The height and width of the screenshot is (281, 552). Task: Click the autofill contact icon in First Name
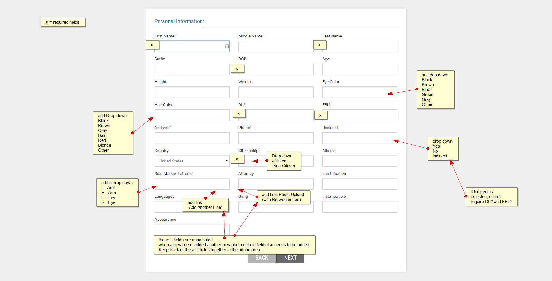coord(227,46)
